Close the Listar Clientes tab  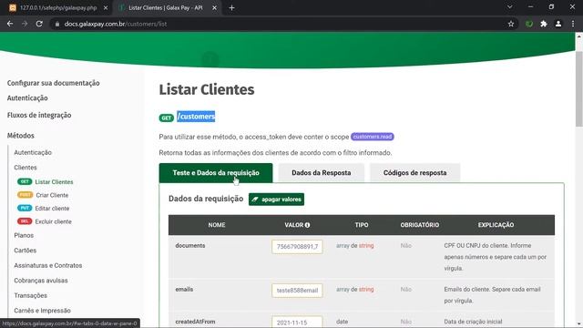coord(215,8)
